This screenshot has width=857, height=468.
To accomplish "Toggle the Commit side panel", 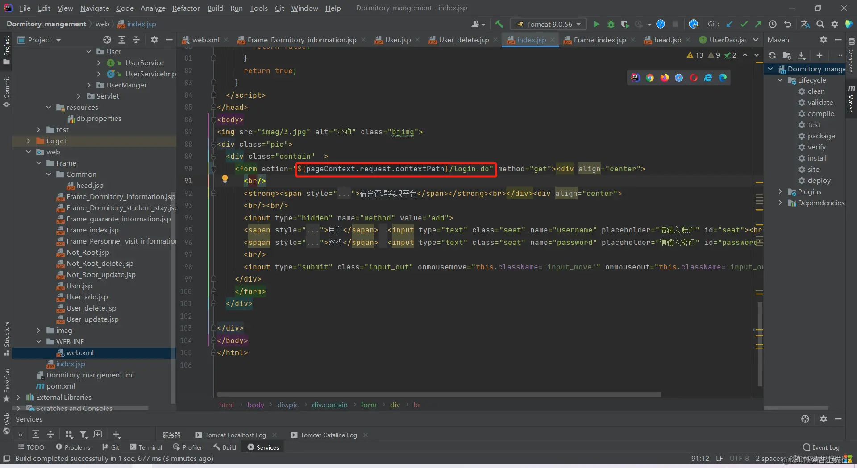I will pyautogui.click(x=6, y=91).
